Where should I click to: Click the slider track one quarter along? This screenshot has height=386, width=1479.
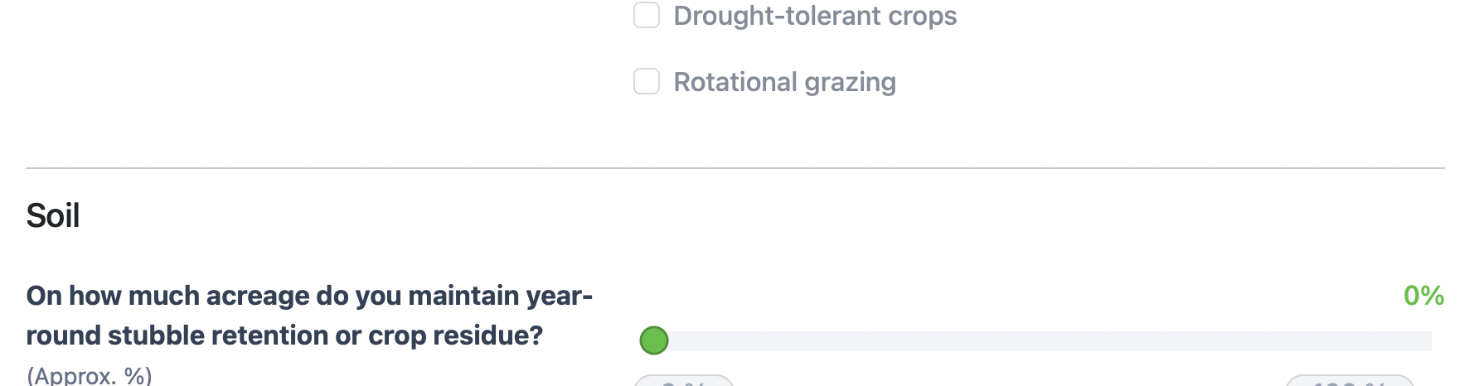click(x=848, y=341)
